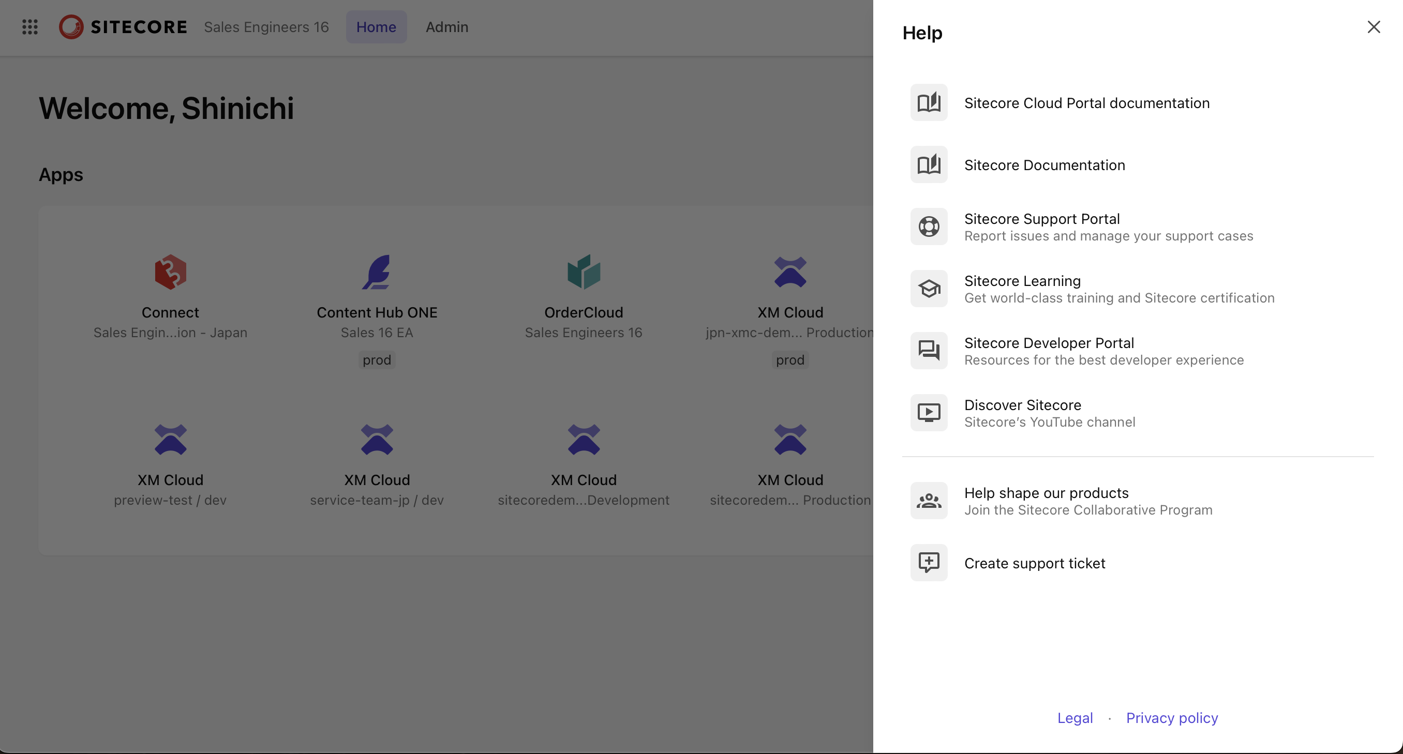Image resolution: width=1403 pixels, height=754 pixels.
Task: Click 'Resources for the best developer experience'
Action: (1104, 360)
